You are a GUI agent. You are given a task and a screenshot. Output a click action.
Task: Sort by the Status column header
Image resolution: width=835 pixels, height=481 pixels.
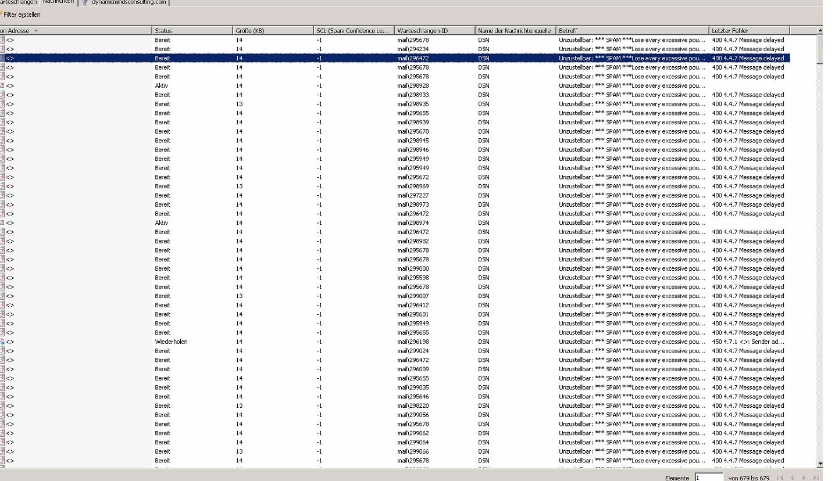tap(192, 30)
